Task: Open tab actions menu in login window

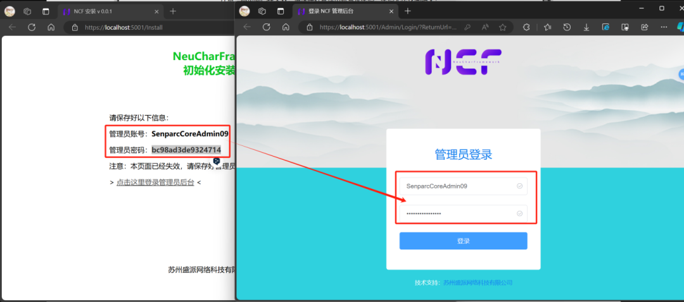Action: click(x=281, y=11)
